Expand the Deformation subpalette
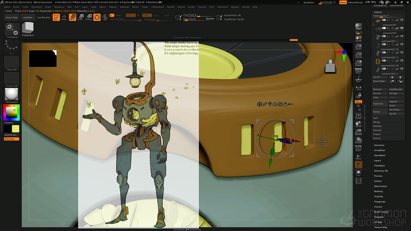The height and width of the screenshot is (231, 411). point(380,186)
